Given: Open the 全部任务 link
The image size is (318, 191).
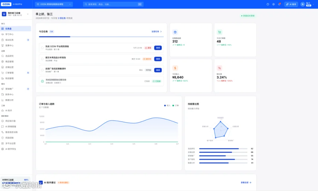Looking at the screenshot, I should point(157,32).
